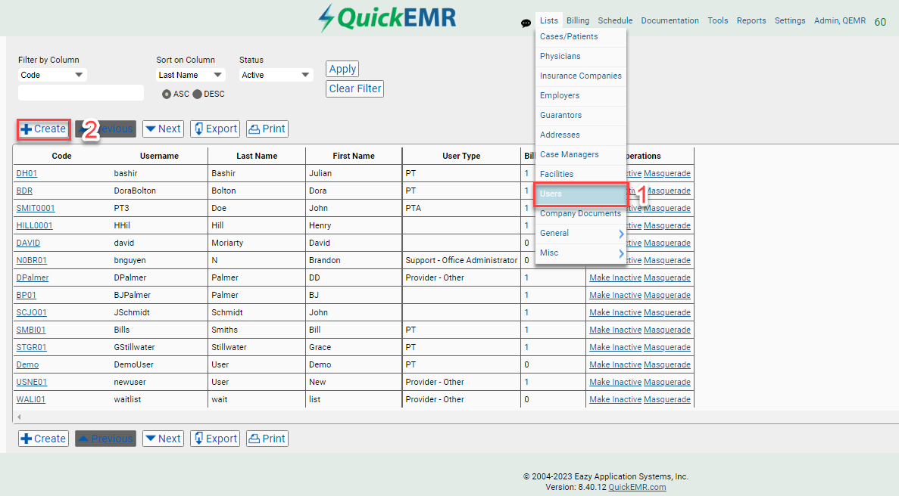
Task: Click the Clear Filter button
Action: point(355,88)
